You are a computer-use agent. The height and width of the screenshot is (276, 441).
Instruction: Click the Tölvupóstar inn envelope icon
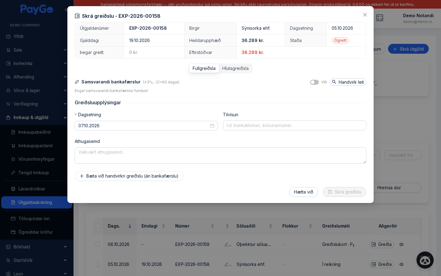[x=13, y=219]
